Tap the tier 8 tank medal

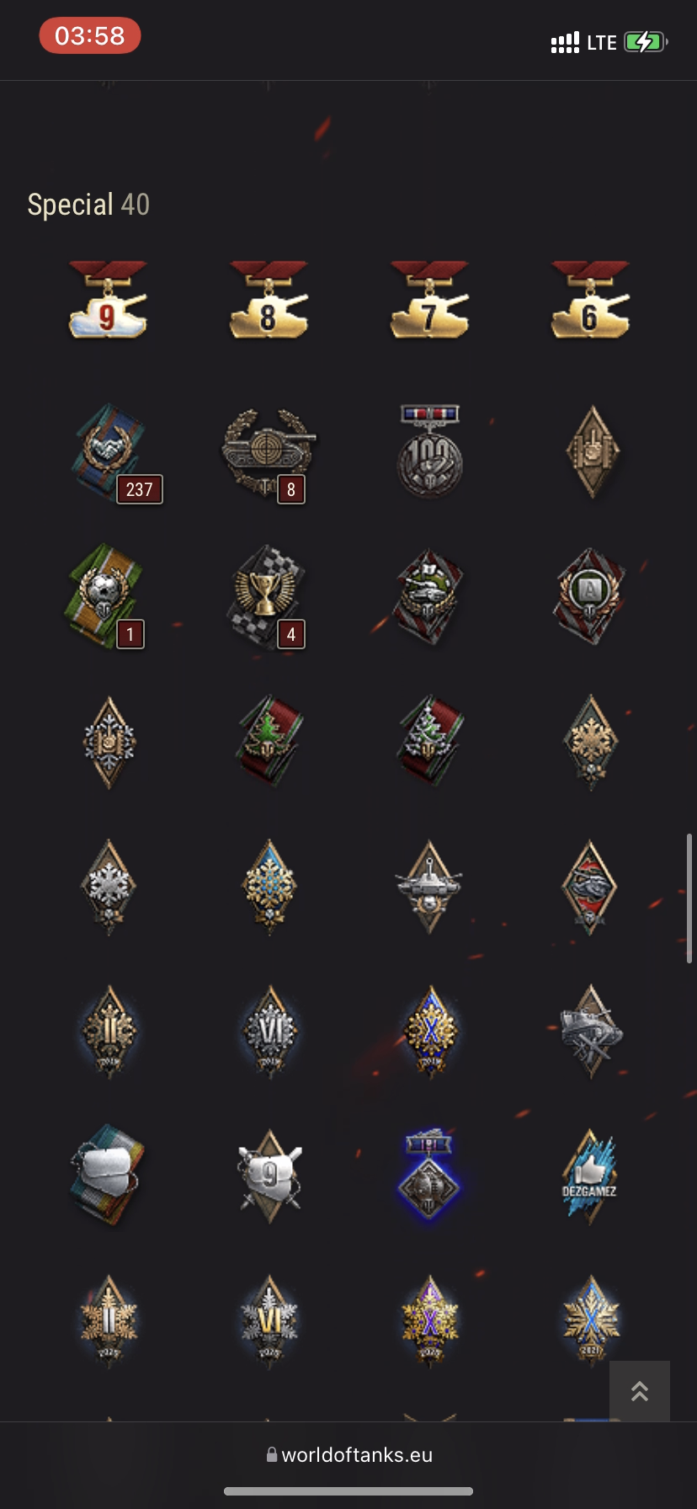click(x=269, y=300)
